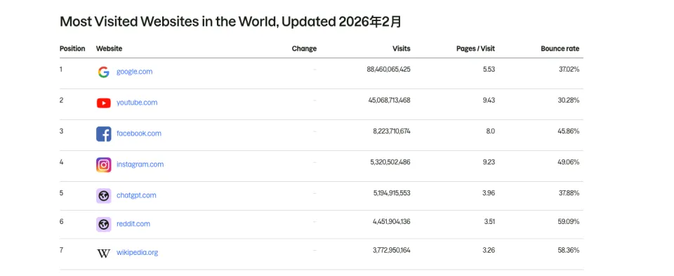Click the Facebook logo icon

104,134
